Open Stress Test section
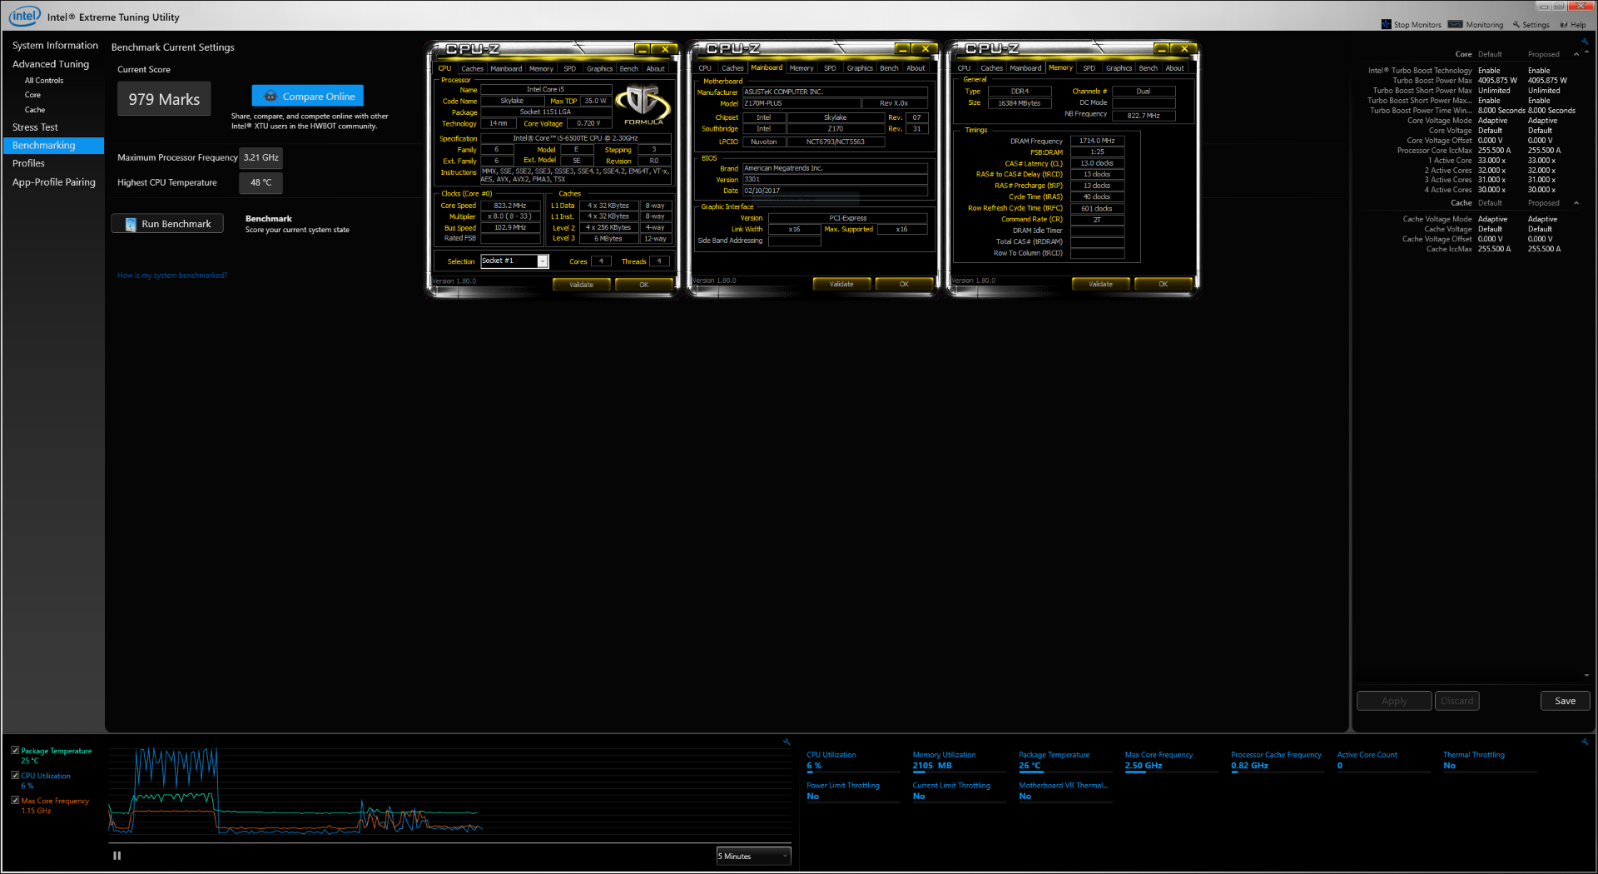The image size is (1598, 874). 35,127
